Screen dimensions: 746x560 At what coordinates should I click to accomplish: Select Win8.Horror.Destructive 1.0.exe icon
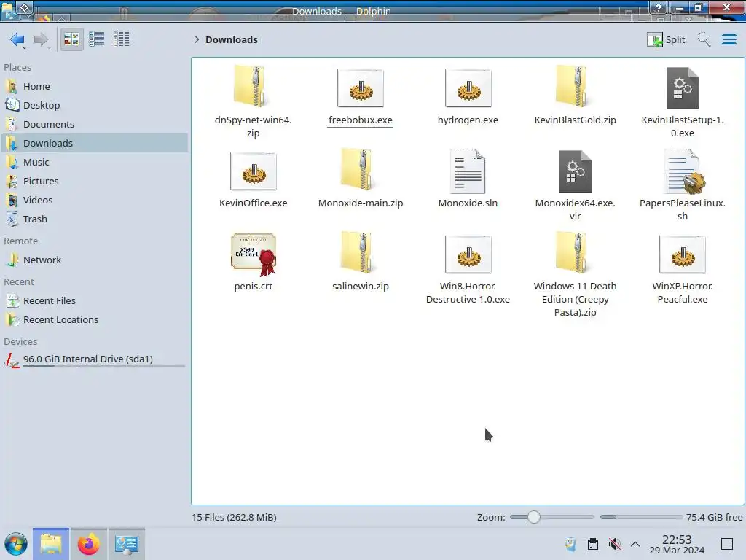468,254
